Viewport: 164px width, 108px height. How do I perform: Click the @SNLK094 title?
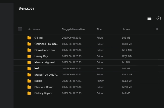(x=27, y=9)
